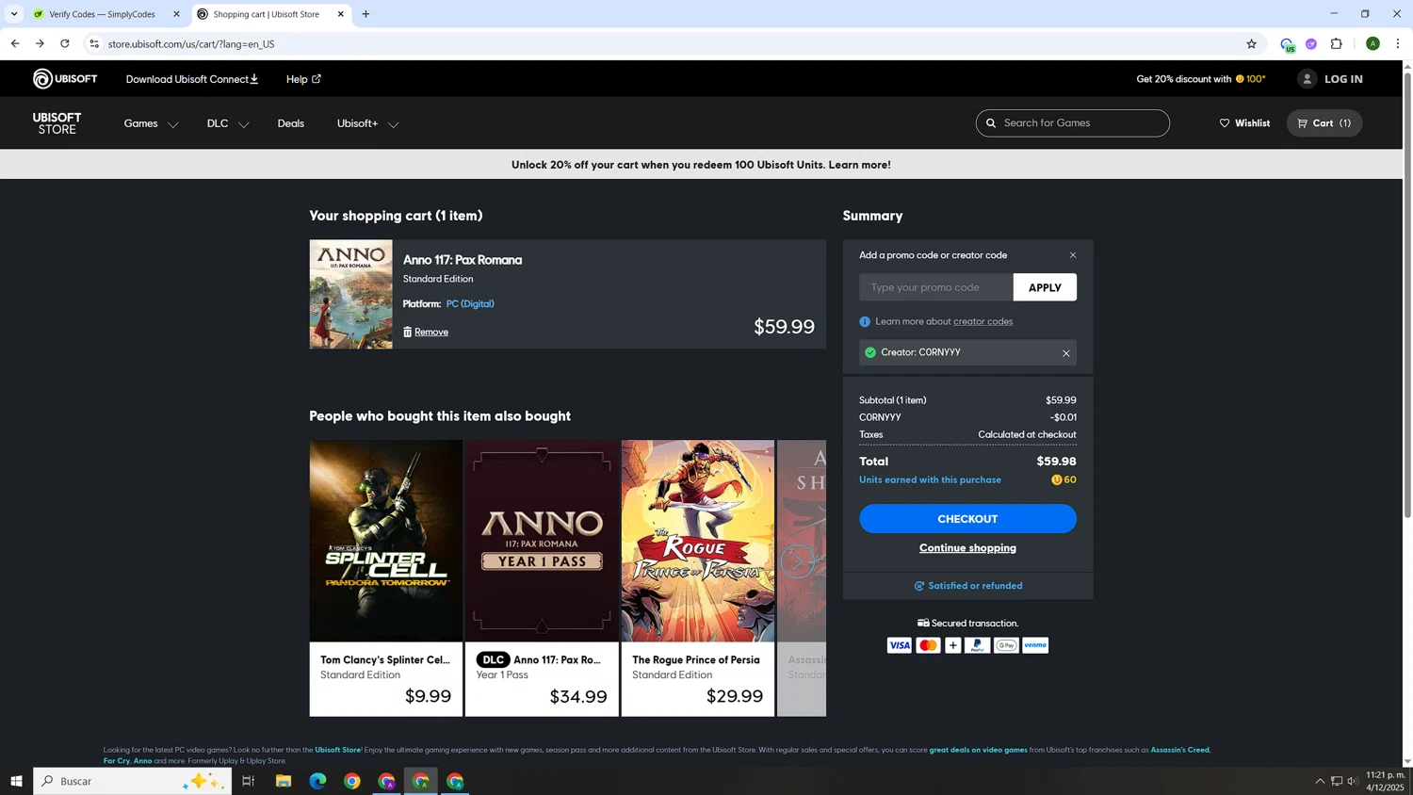Open the Ubisoft Store home logo

point(57,123)
